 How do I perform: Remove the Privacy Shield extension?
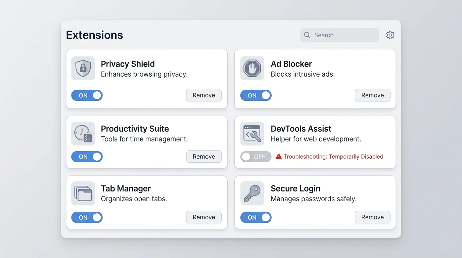[x=204, y=95]
